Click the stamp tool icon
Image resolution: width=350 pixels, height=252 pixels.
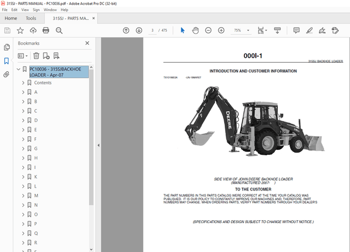(335, 31)
